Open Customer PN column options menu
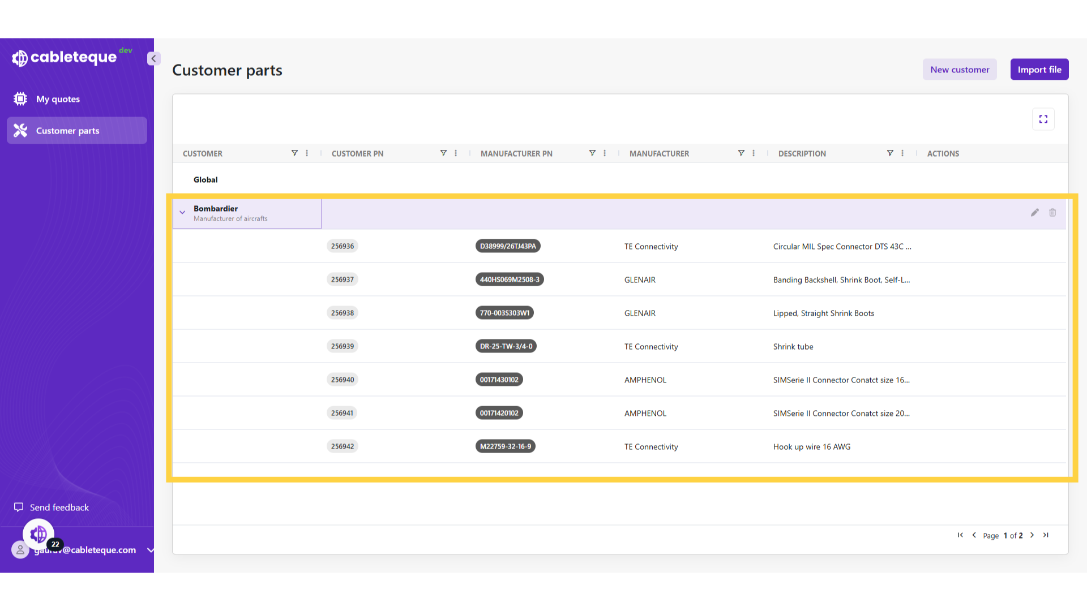 [456, 153]
